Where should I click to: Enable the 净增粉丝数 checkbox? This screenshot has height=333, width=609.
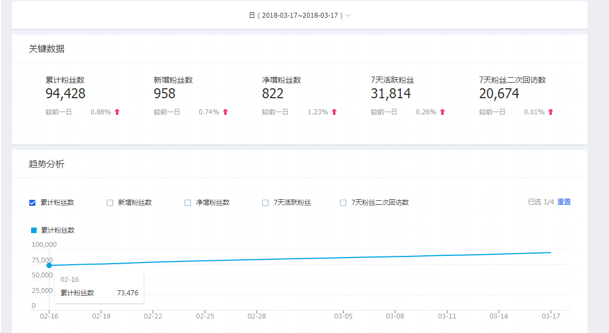coord(188,203)
